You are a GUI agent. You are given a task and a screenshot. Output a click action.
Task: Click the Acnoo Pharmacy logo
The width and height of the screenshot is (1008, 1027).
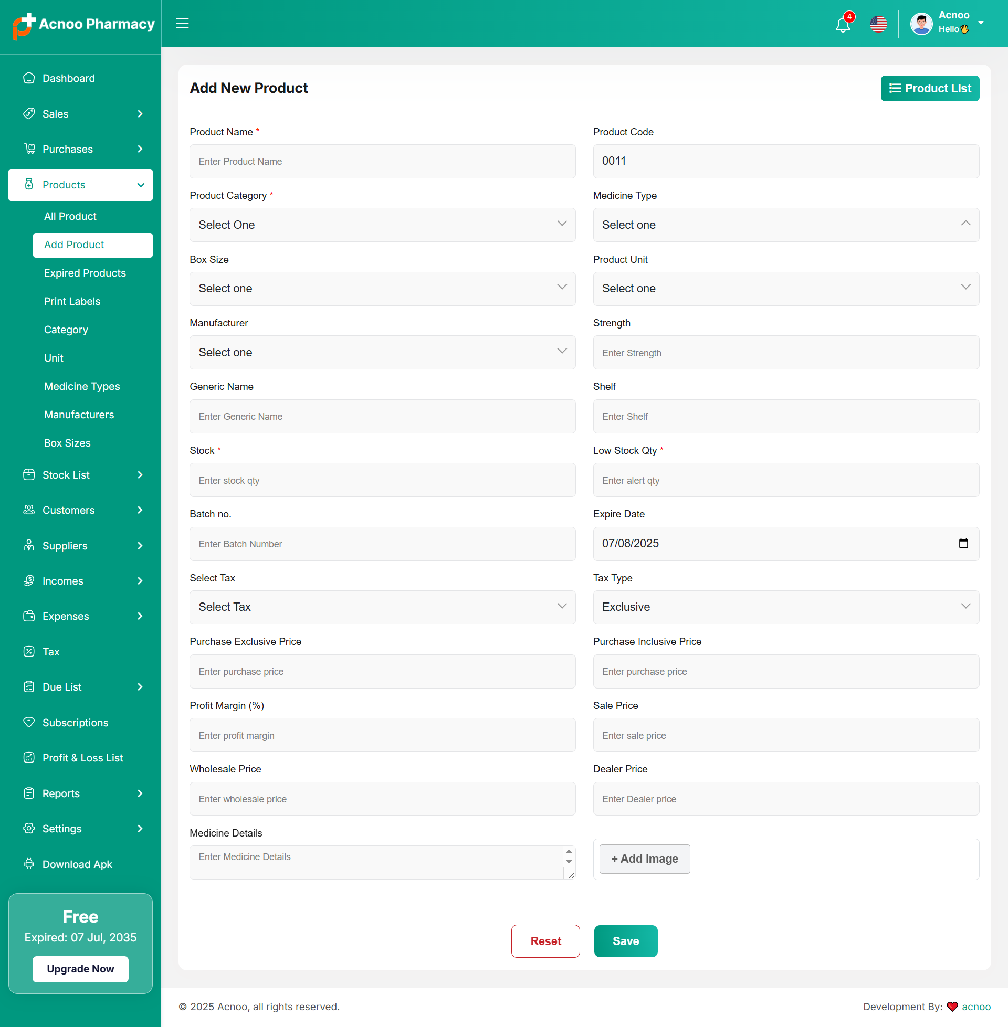pyautogui.click(x=83, y=24)
